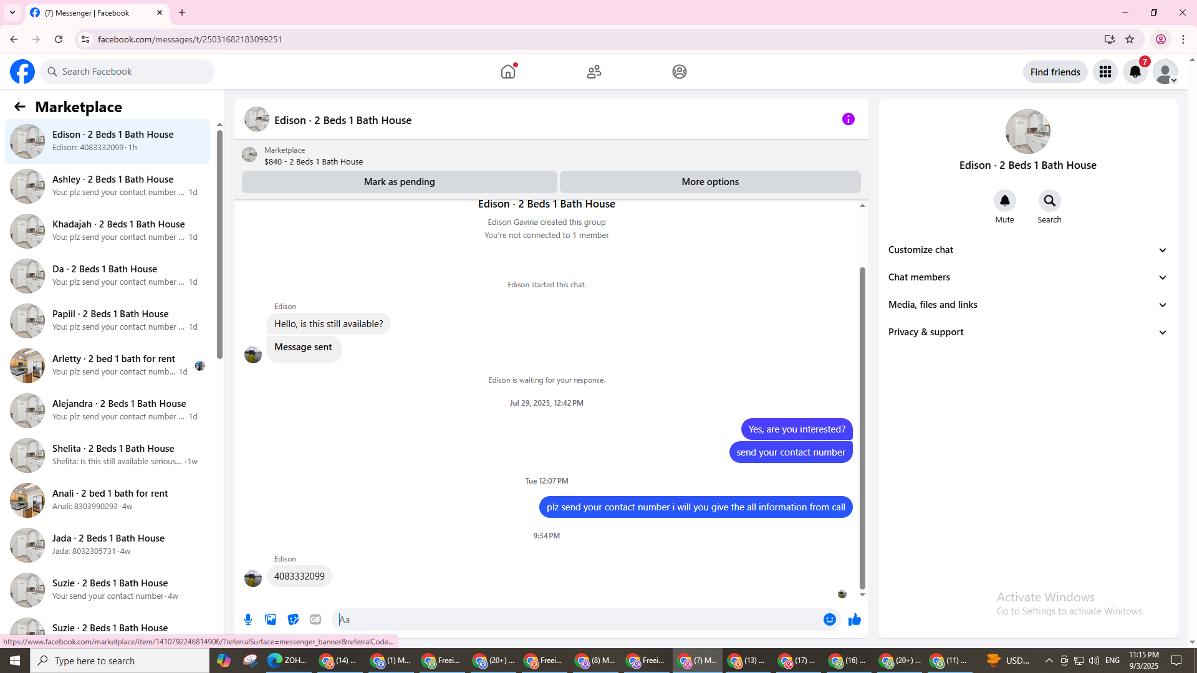Bookmark this page with the star icon
This screenshot has height=673, width=1197.
pyautogui.click(x=1130, y=39)
